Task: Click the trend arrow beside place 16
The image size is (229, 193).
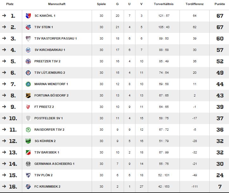Action: 4,186
